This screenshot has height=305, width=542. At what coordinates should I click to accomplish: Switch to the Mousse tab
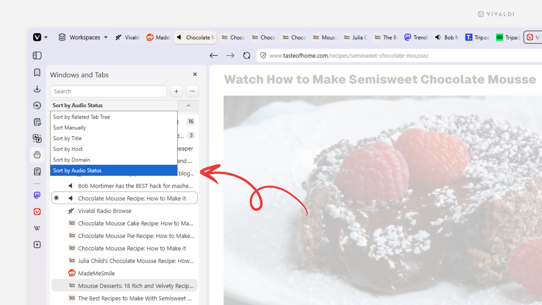tap(325, 37)
